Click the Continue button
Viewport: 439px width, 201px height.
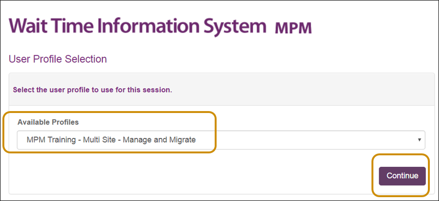[x=402, y=176]
